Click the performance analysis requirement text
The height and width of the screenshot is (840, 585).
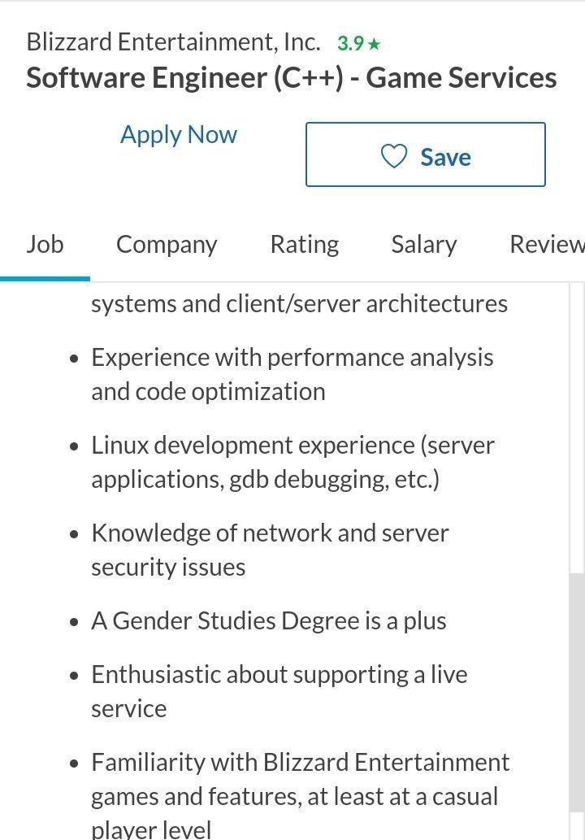pos(292,374)
